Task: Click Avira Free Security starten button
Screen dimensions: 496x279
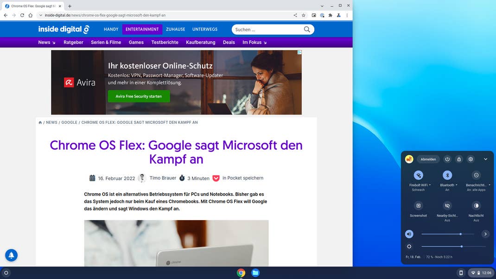Action: click(139, 96)
